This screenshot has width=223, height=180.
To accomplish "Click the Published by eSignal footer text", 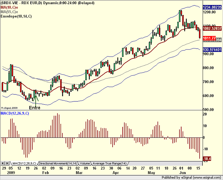I will (x=191, y=178).
